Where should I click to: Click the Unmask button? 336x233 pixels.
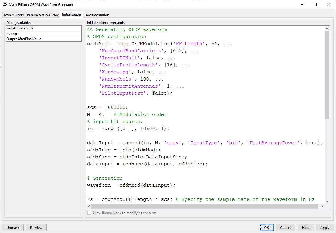[x=13, y=228]
